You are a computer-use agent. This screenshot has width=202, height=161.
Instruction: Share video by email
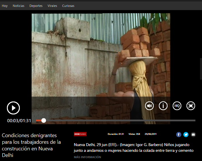pyautogui.click(x=193, y=134)
